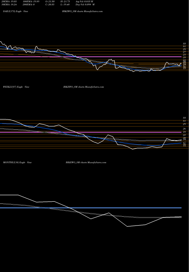Click the 31 price label on daily chart
This screenshot has width=189, height=272.
pyautogui.click(x=184, y=46)
